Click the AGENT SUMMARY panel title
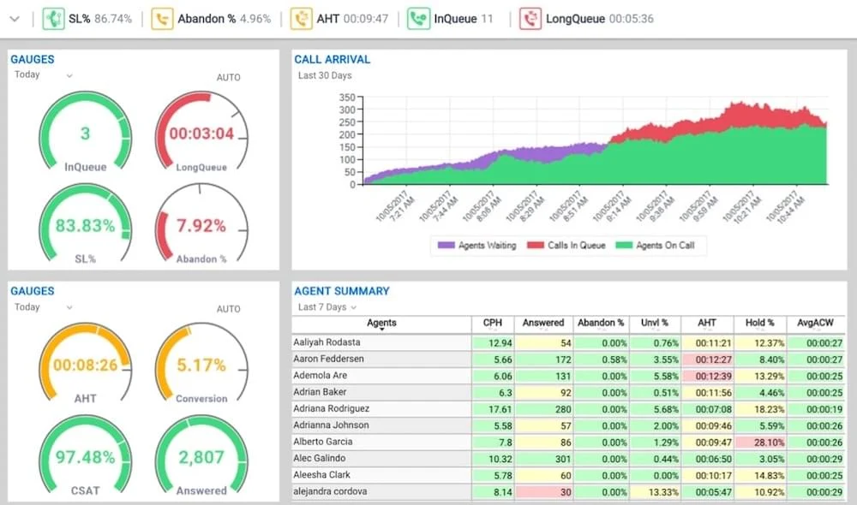The image size is (857, 505). pos(342,291)
